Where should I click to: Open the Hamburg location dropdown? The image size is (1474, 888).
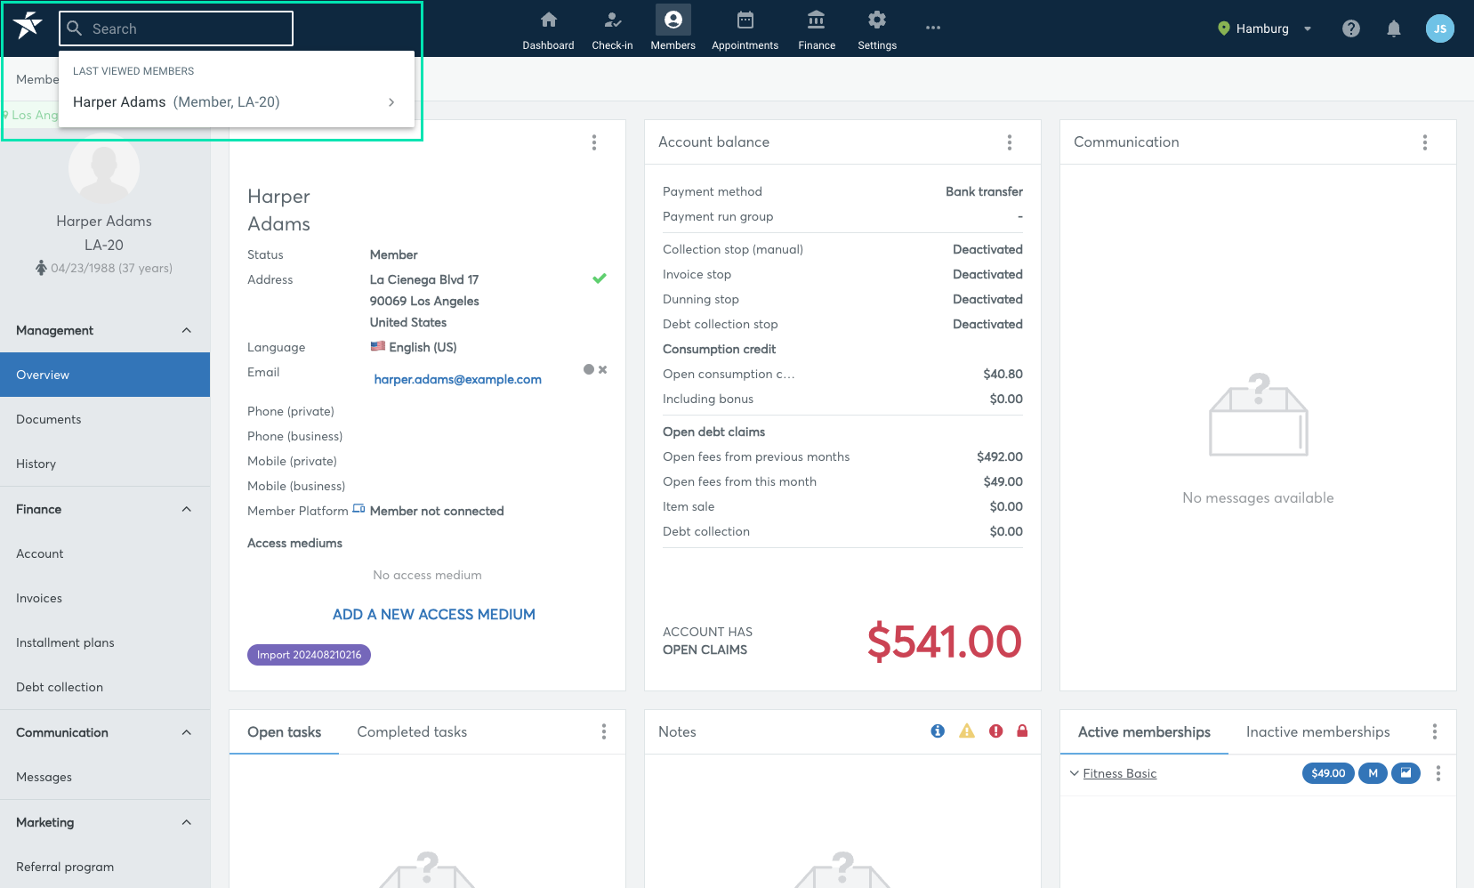pyautogui.click(x=1264, y=28)
